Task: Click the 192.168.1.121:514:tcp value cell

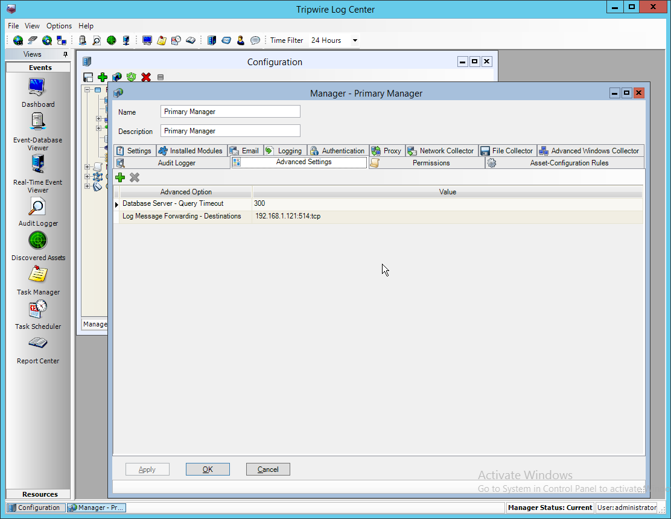Action: [x=448, y=216]
